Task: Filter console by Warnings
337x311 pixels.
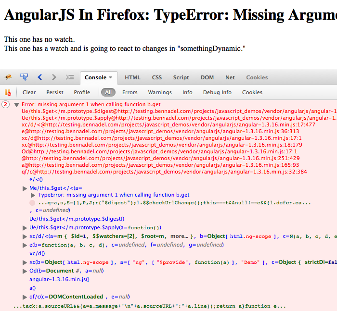Action: click(x=160, y=92)
